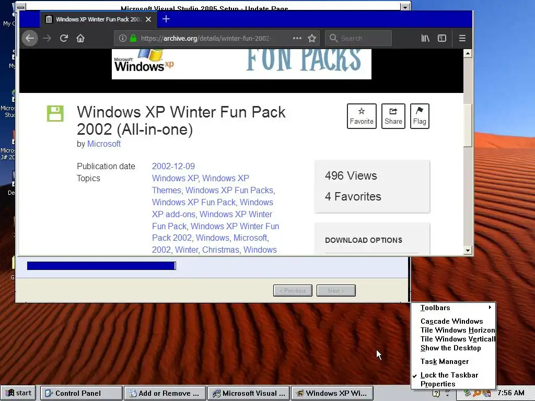The width and height of the screenshot is (535, 401).
Task: Switch to Control Panel taskbar button
Action: click(x=81, y=393)
